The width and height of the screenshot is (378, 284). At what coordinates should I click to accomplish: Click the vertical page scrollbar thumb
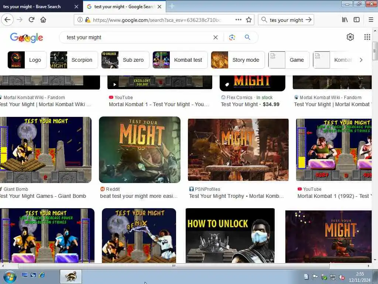click(x=375, y=51)
